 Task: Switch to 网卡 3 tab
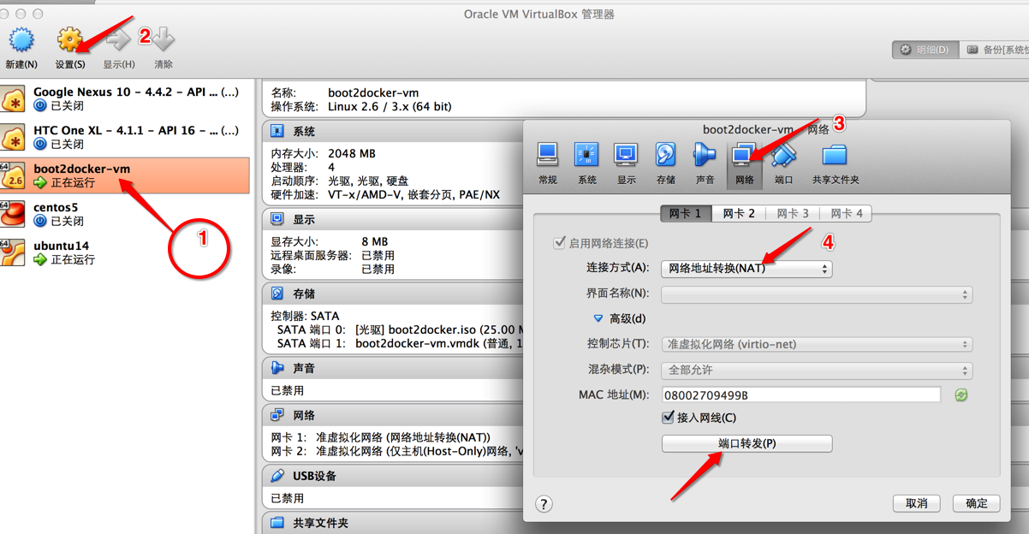click(793, 213)
